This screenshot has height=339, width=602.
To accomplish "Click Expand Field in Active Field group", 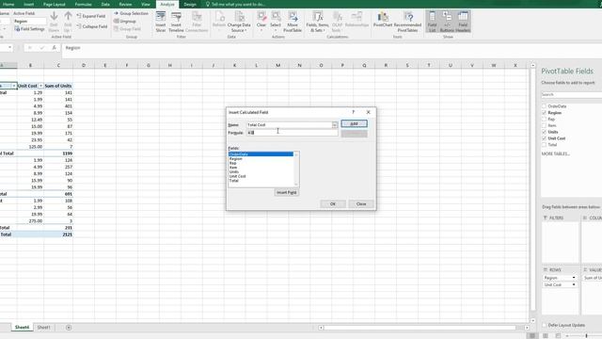I will [x=91, y=16].
